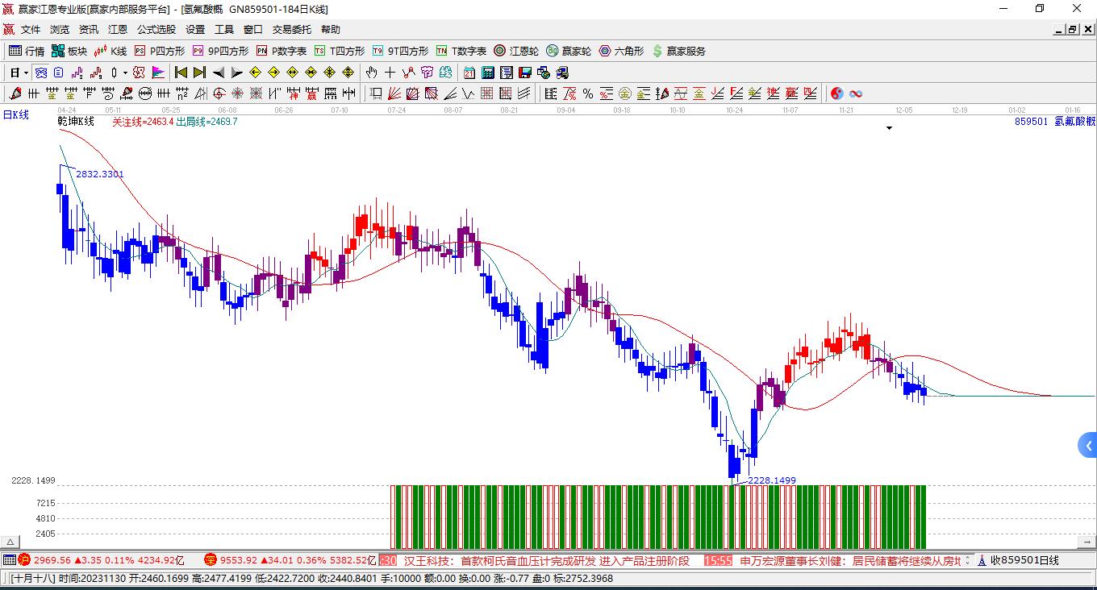Click the yin-yang Taiji icon
The width and height of the screenshot is (1097, 590).
coord(837,93)
